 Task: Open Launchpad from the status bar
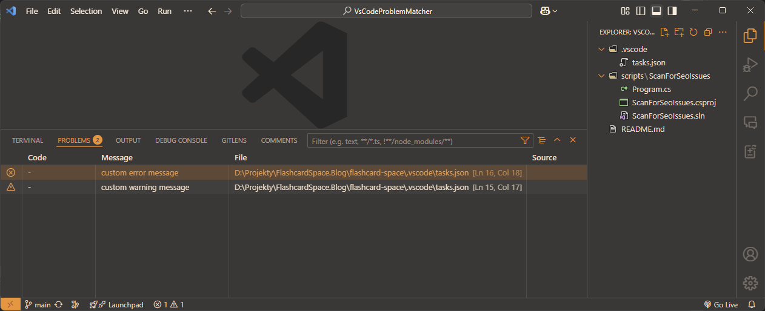(x=116, y=304)
